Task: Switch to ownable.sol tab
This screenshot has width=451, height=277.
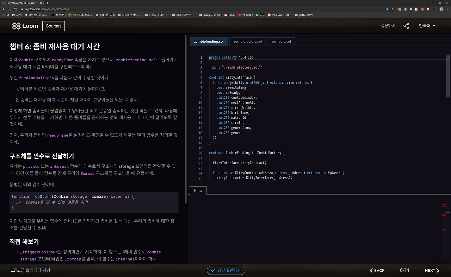Action: point(281,41)
